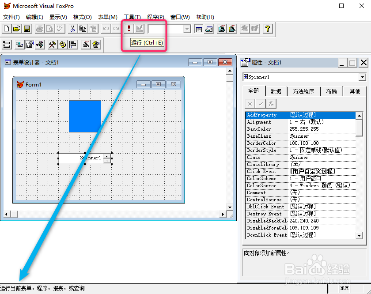Select the BackColor 255,255,255 property row

point(300,129)
